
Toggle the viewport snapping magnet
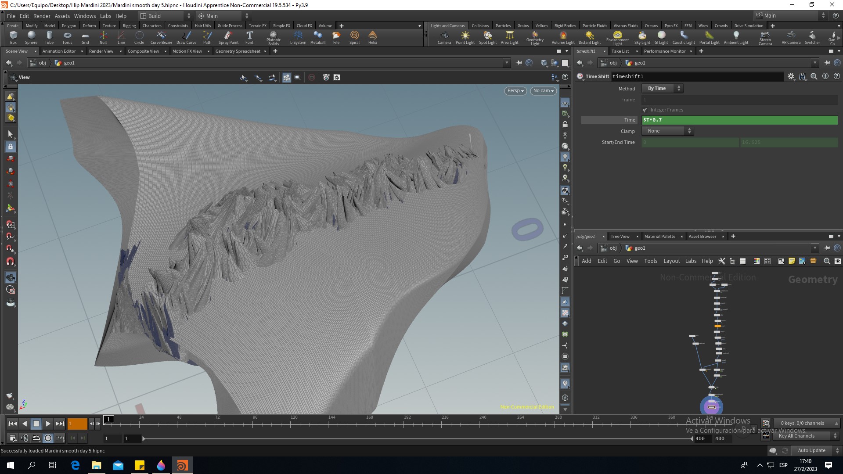click(x=11, y=262)
